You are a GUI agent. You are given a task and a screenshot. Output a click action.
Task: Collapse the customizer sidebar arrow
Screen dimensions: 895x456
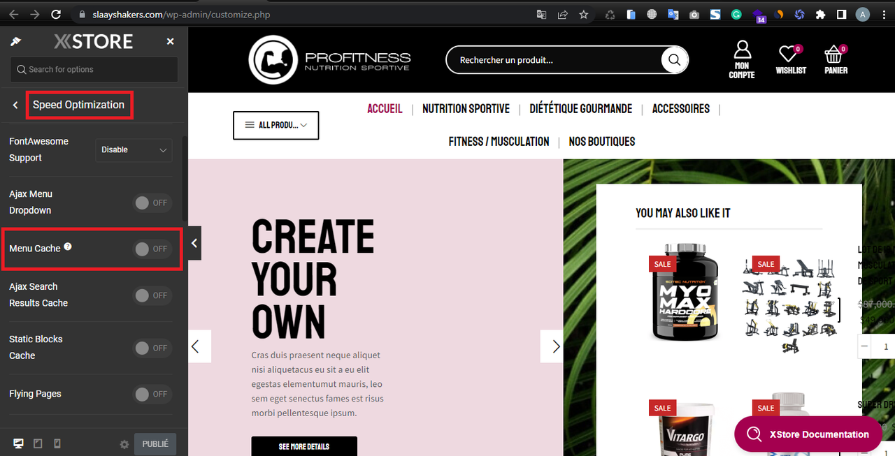click(194, 243)
